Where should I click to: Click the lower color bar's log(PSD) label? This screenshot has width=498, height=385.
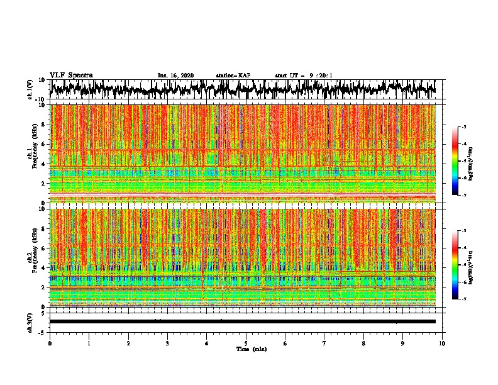tap(471, 267)
